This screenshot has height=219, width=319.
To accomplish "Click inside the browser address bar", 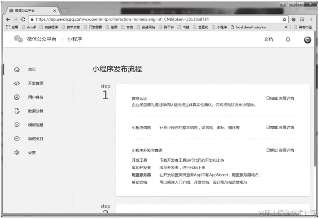I will [x=146, y=19].
